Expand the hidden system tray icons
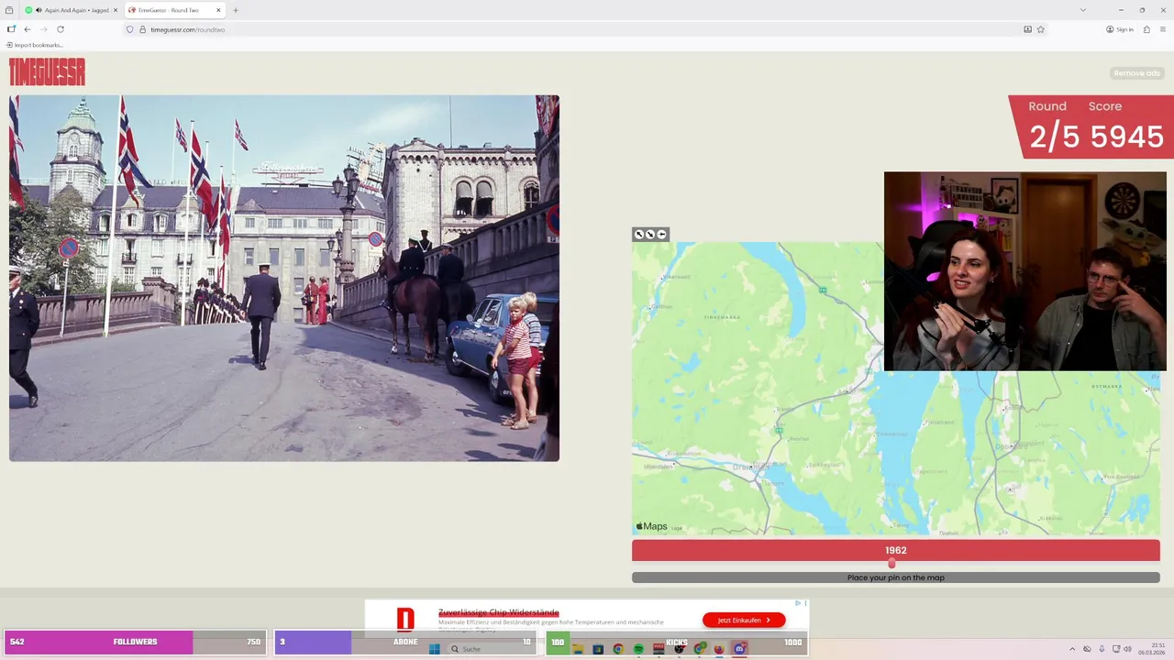Viewport: 1174px width, 660px height. click(1072, 649)
